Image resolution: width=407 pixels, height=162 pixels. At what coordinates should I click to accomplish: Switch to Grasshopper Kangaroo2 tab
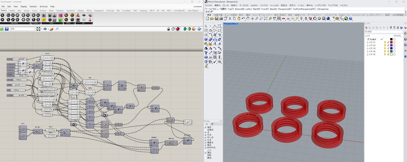[x=99, y=11]
